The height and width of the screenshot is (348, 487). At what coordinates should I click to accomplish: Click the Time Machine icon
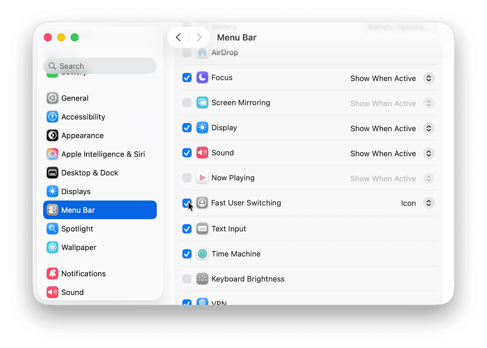(x=202, y=254)
